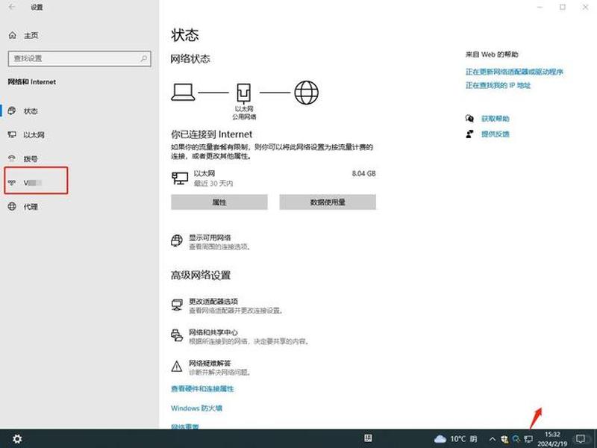Screen dimensions: 597x448
Task: Go back using the arrow next to 设置
Action: tap(12, 7)
